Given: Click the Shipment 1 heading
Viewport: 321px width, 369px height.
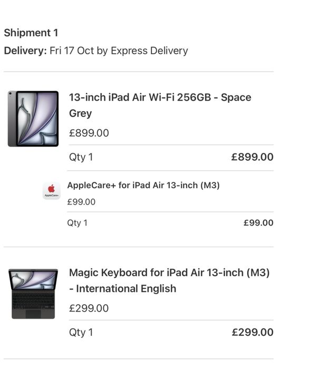Looking at the screenshot, I should [31, 33].
